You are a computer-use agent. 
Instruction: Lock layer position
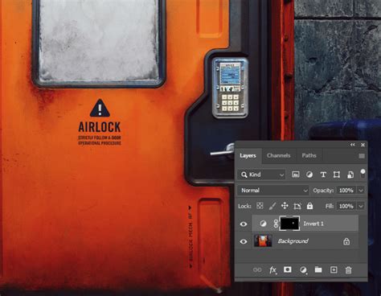(x=285, y=206)
